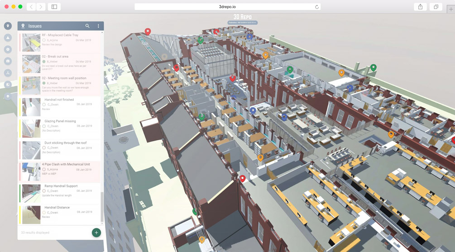Open the Glazing Panel missing issue
Screen dimensions: 455x252
point(60,121)
